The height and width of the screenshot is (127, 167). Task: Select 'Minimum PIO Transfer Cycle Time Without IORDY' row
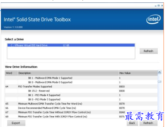click(81, 112)
